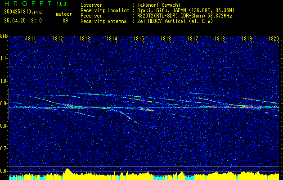The image size is (283, 180).
Task: Click the meteor label
Action: 64,14
